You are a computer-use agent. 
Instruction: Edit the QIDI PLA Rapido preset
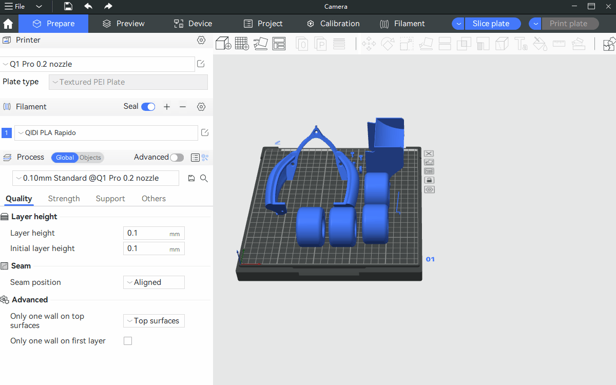click(x=205, y=133)
